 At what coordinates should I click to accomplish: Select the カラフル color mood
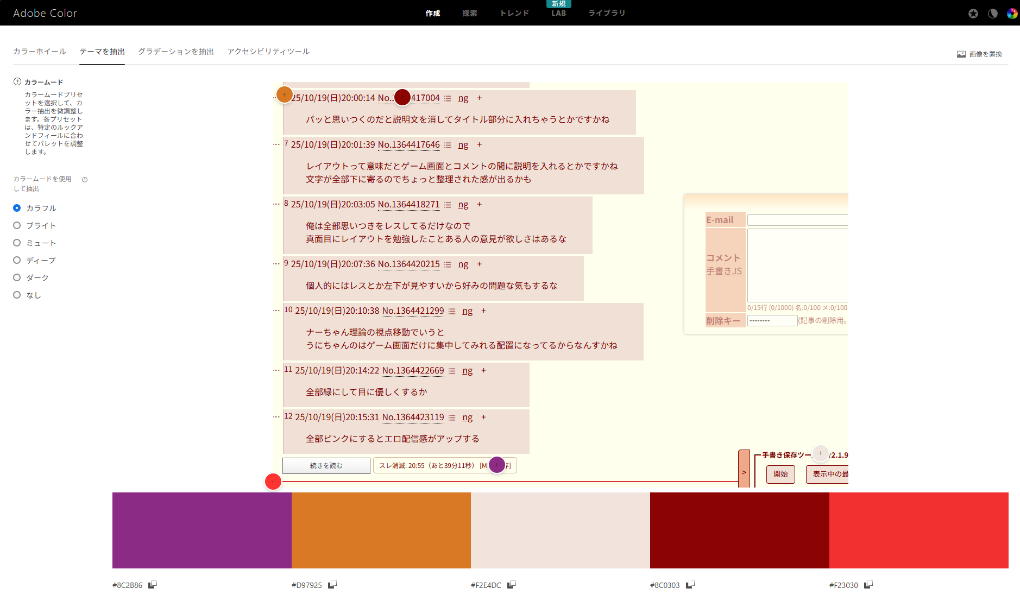click(17, 208)
